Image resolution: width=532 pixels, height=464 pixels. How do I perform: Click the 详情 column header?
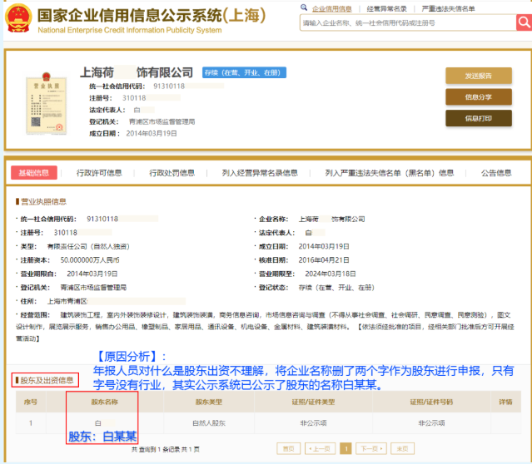pyautogui.click(x=505, y=402)
